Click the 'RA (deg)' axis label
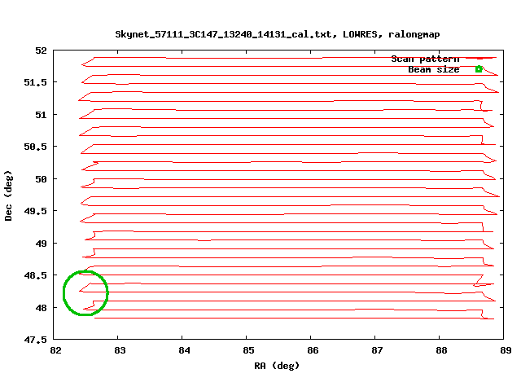The image size is (521, 391). click(x=277, y=366)
